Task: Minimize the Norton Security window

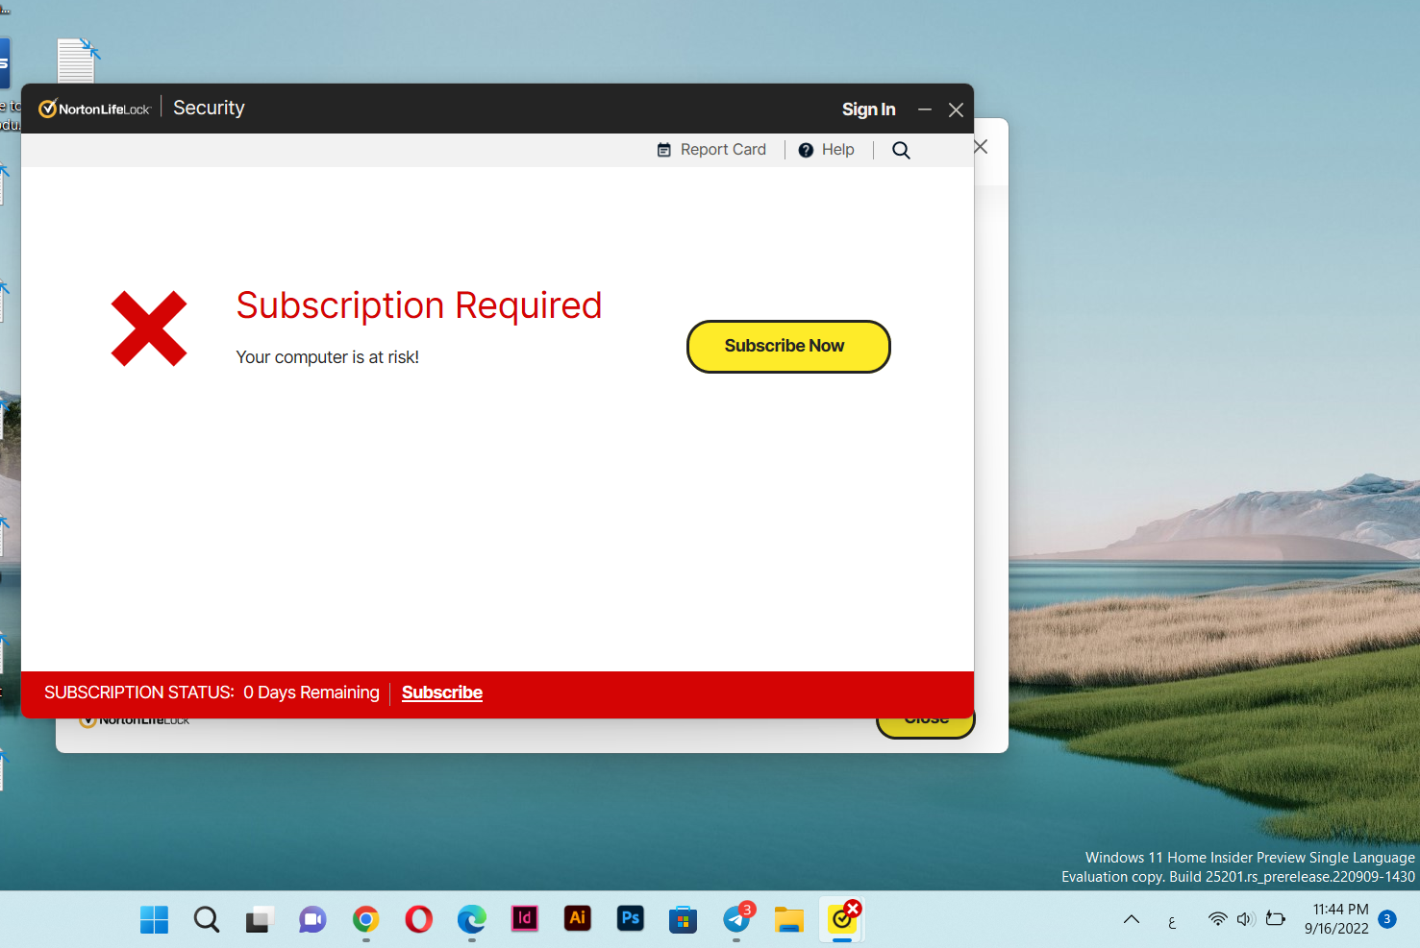Action: point(925,109)
